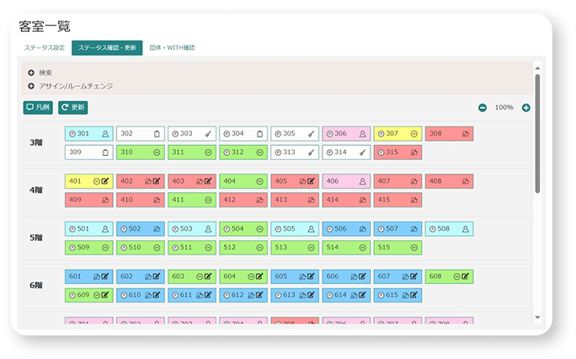Switch to the 団体・WITH確認 tab
Viewport: 576px width, 359px height.
[x=172, y=48]
